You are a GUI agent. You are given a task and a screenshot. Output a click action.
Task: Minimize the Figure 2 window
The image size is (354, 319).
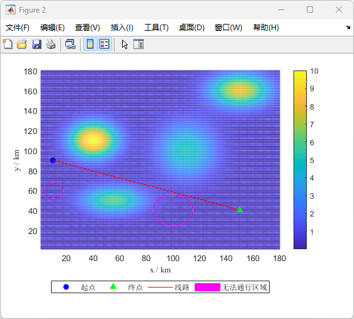(x=282, y=9)
